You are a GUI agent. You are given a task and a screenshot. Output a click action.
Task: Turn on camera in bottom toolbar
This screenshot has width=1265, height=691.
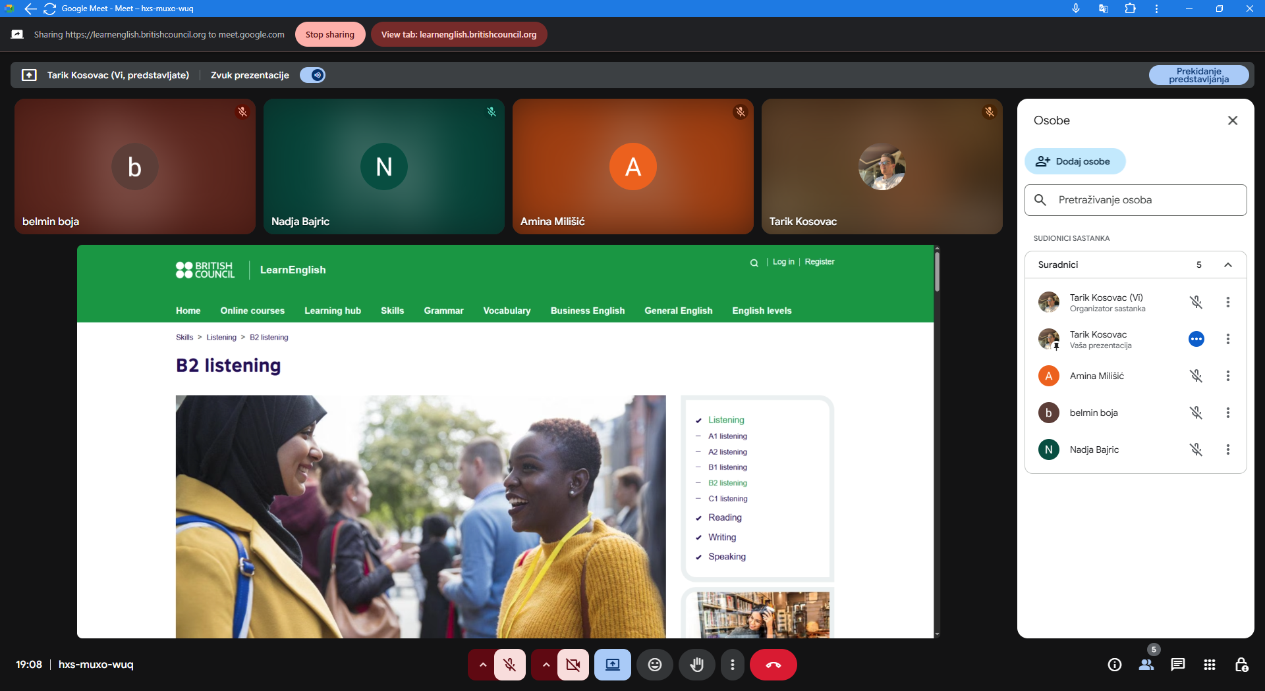(573, 665)
